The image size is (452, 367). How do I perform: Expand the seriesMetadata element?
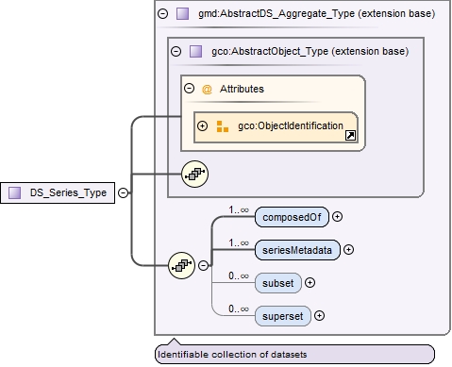coord(348,250)
